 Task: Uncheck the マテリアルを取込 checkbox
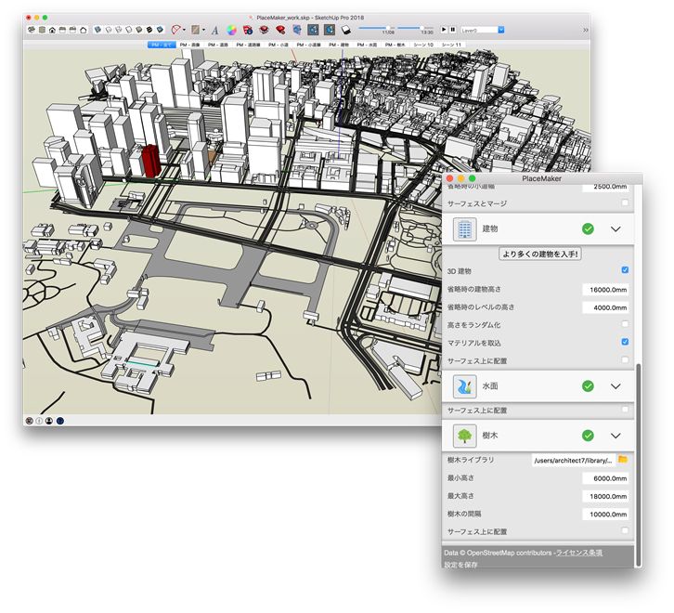point(625,342)
